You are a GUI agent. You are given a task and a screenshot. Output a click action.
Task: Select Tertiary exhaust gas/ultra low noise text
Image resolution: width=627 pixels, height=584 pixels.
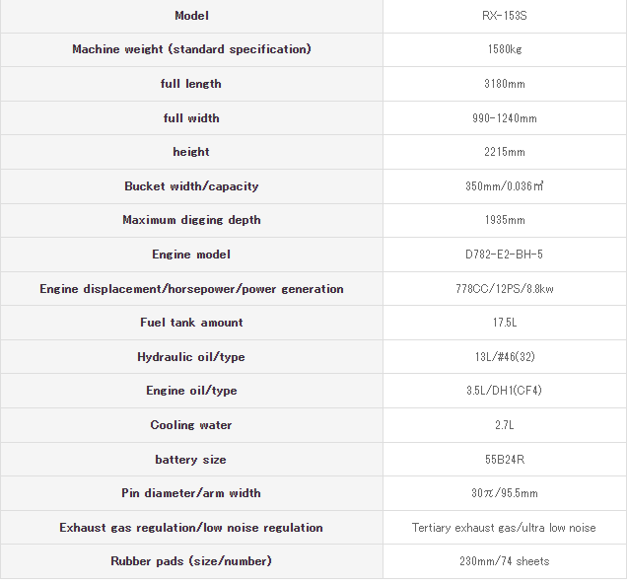tap(504, 528)
